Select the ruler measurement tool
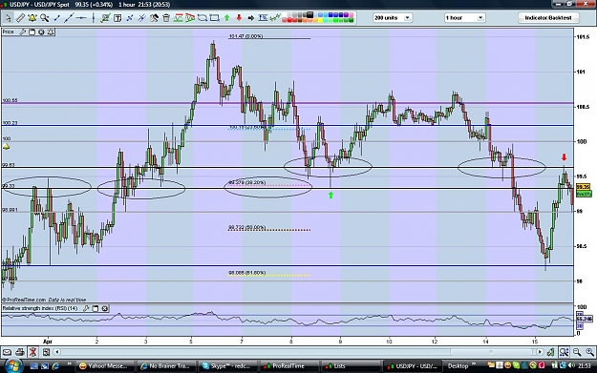The height and width of the screenshot is (373, 597). [x=20, y=18]
